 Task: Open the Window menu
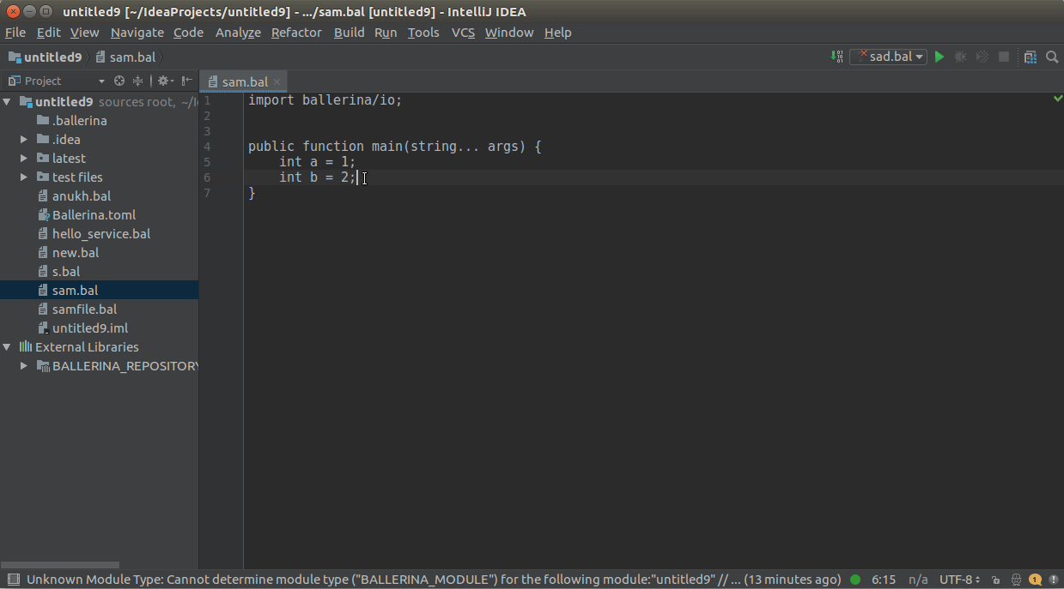pos(509,33)
